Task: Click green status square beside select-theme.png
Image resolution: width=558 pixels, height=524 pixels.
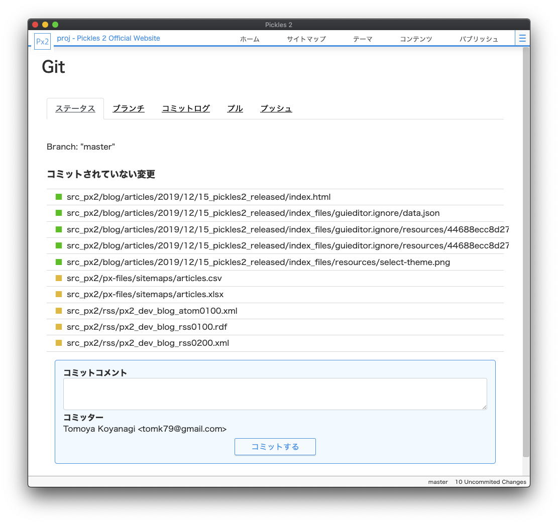Action: pos(59,262)
